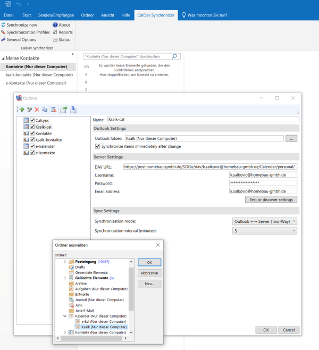Open the Synchronization mode dropdown
The width and height of the screenshot is (319, 350).
264,221
